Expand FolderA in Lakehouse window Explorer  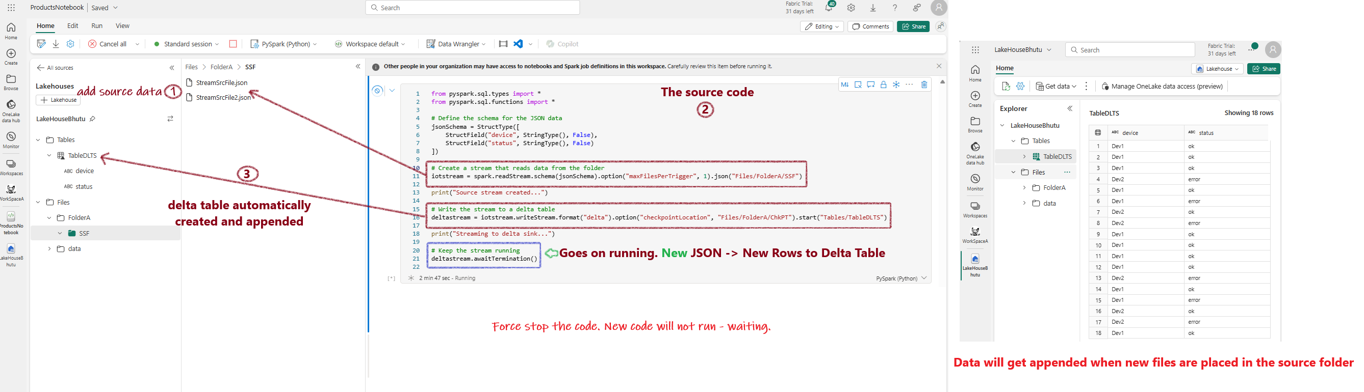coord(1024,188)
